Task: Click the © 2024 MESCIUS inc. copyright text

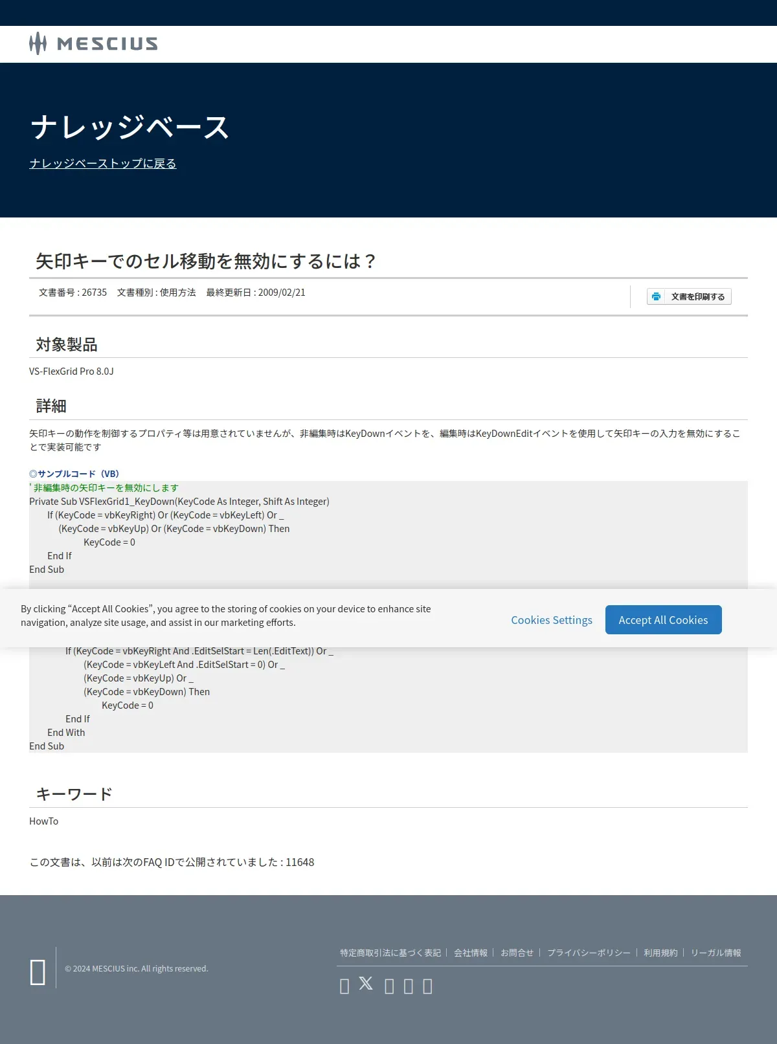Action: [x=137, y=969]
